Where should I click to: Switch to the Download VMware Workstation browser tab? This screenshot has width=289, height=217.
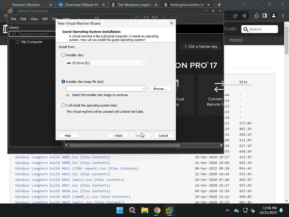[82, 5]
